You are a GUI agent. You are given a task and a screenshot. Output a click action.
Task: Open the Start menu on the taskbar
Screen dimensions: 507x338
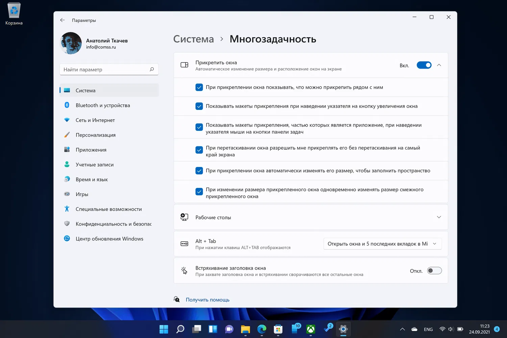coord(164,329)
